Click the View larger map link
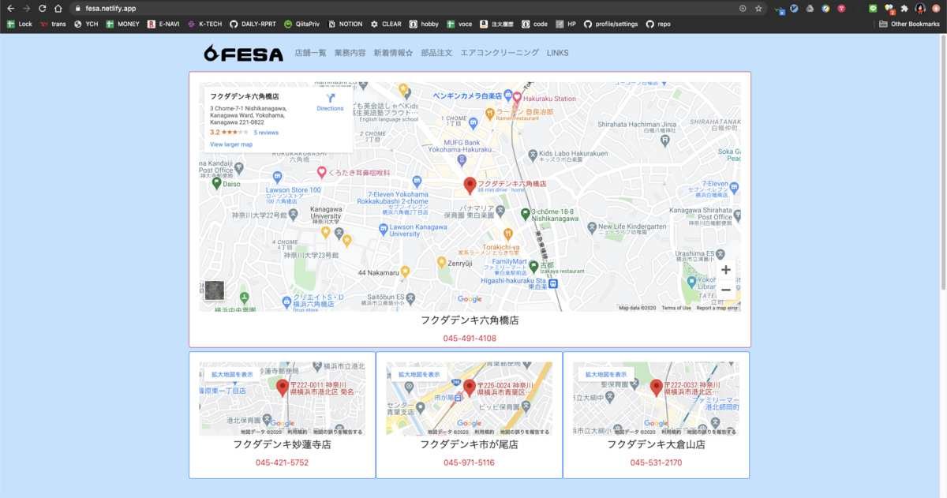Screen dimensions: 947x498 click(230, 144)
